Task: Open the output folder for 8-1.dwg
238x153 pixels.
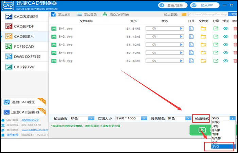Action: (x=203, y=28)
